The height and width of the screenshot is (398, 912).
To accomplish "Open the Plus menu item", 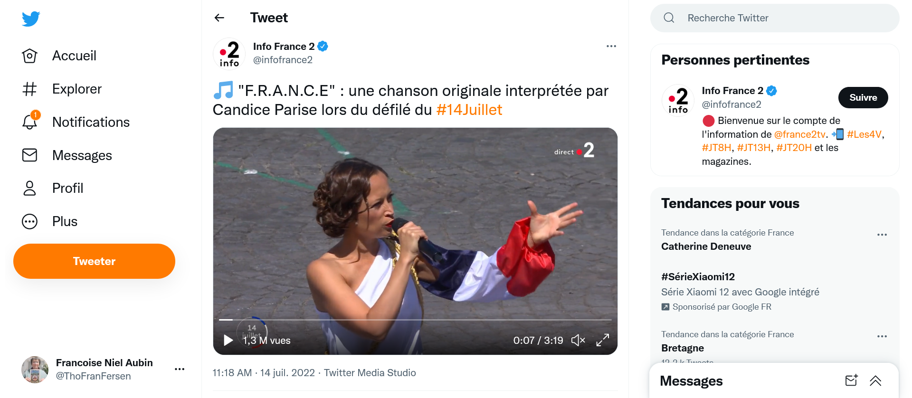I will point(65,221).
